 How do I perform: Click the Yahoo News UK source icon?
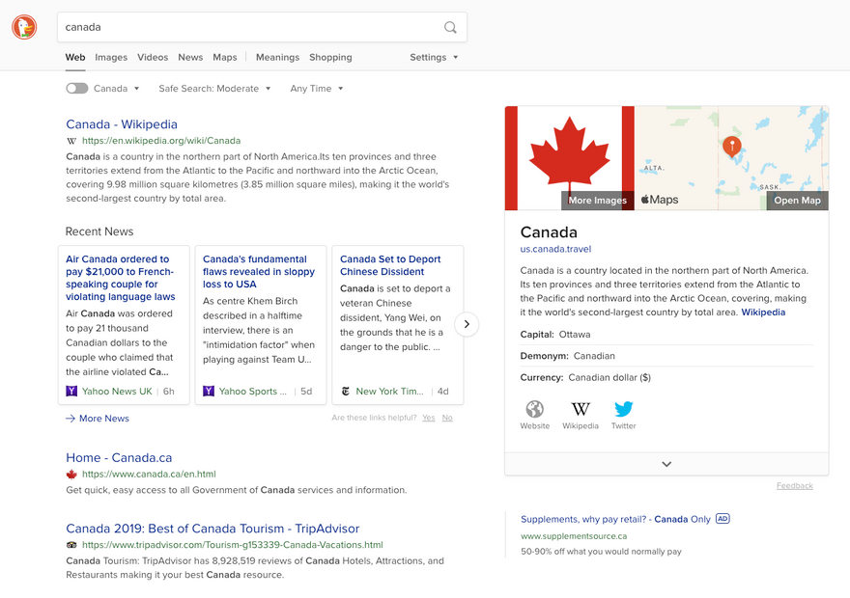pos(71,391)
